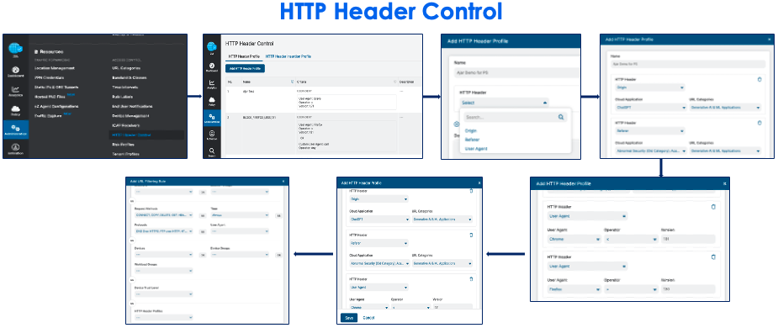Select ICAP Receivers in Resources menu
778x328 pixels.
(x=127, y=125)
